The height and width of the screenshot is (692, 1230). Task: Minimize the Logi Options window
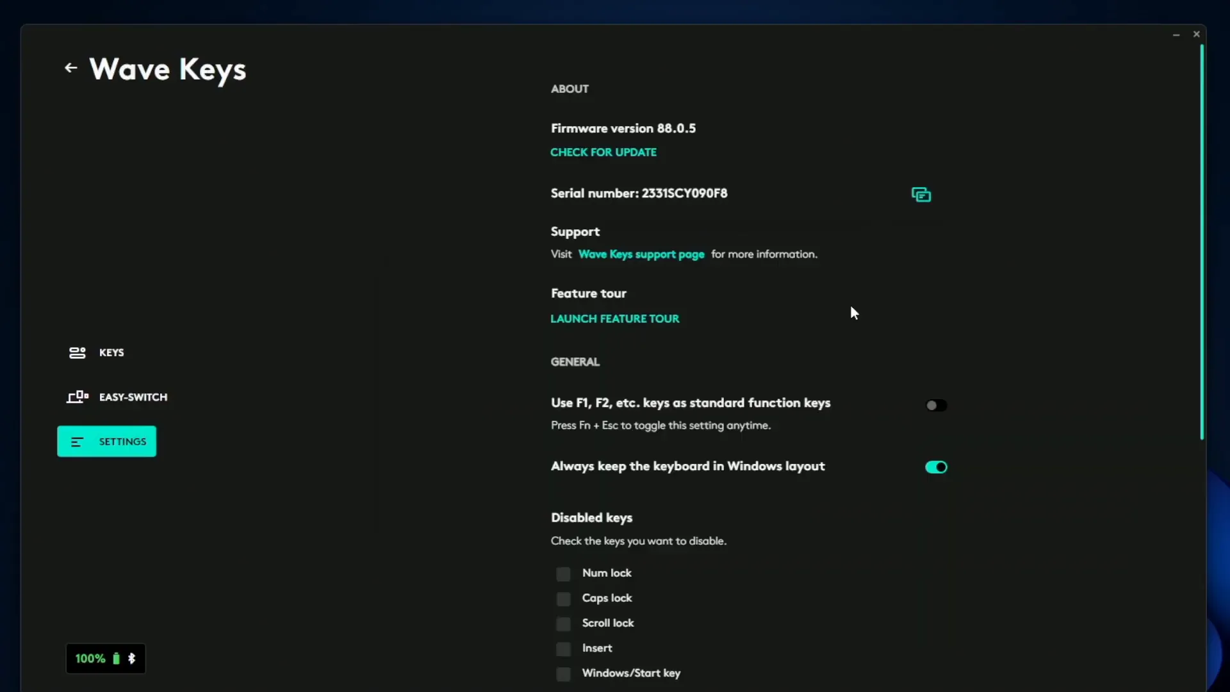[1176, 35]
